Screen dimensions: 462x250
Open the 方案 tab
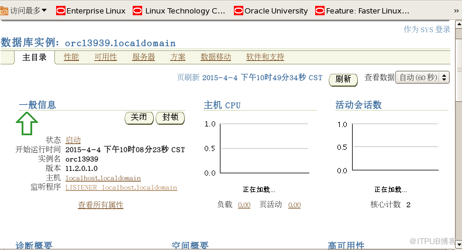coord(178,57)
